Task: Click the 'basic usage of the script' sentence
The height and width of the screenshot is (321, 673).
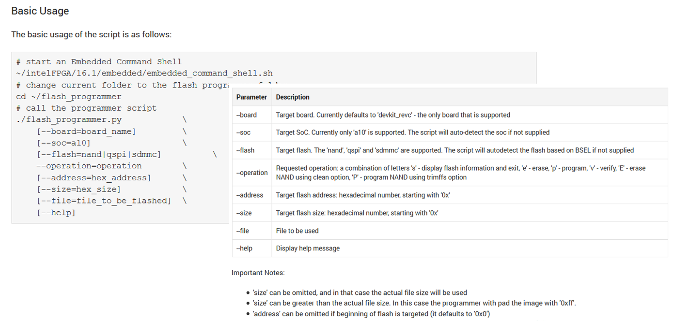Action: pos(91,35)
